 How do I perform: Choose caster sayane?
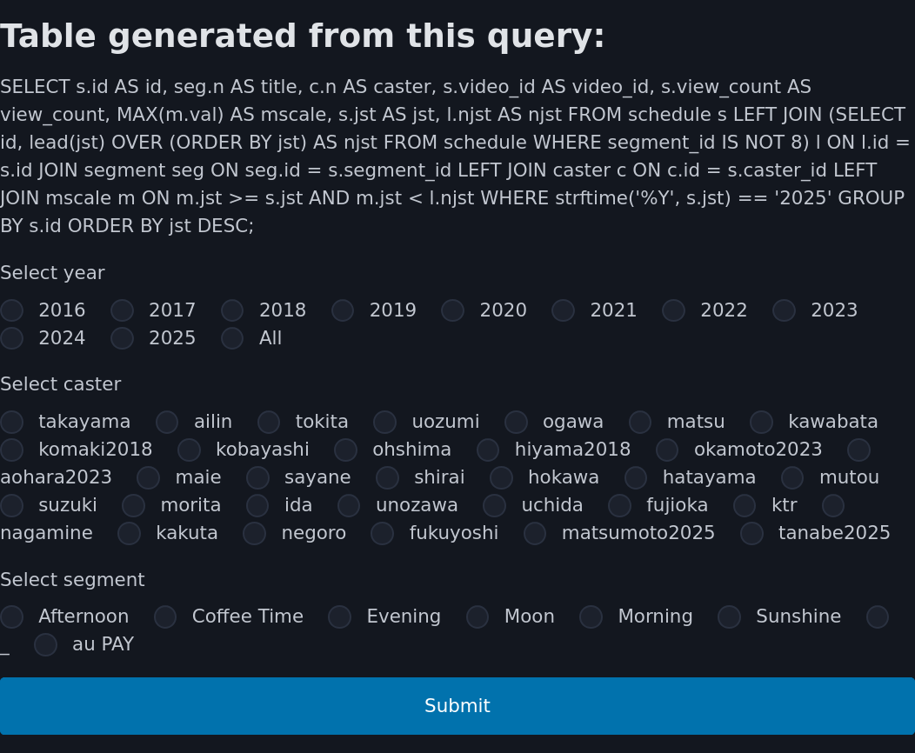257,477
